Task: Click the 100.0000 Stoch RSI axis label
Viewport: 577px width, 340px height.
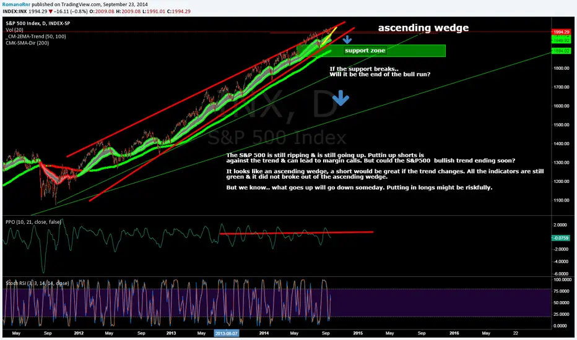Action: pyautogui.click(x=562, y=279)
